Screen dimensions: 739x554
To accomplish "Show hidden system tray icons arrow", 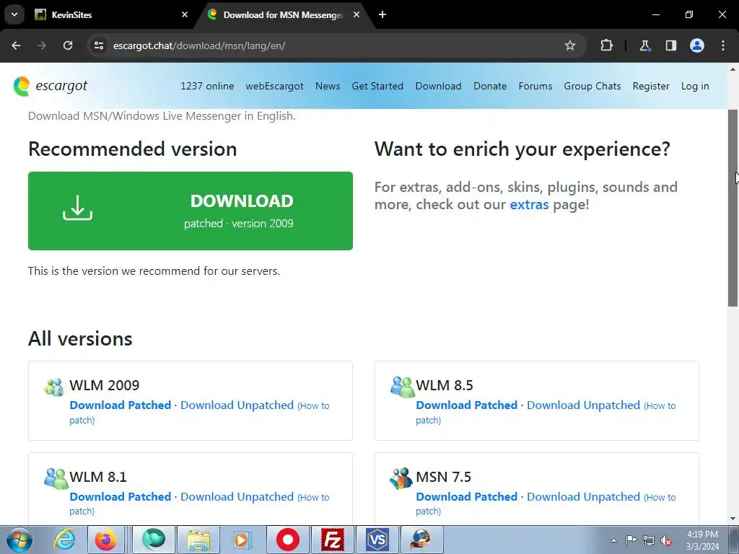I will (613, 540).
